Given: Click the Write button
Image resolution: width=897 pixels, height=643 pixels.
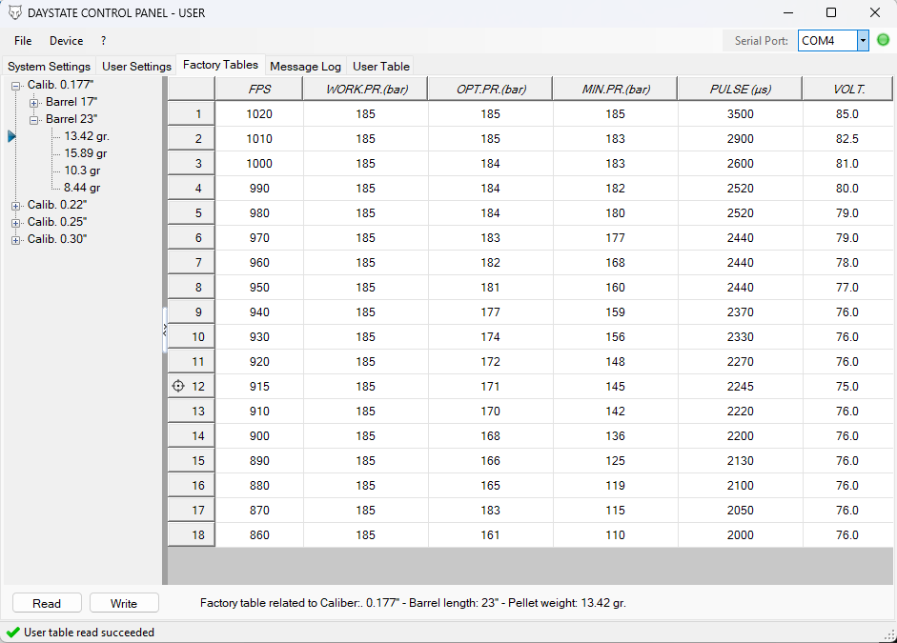Looking at the screenshot, I should tap(124, 603).
